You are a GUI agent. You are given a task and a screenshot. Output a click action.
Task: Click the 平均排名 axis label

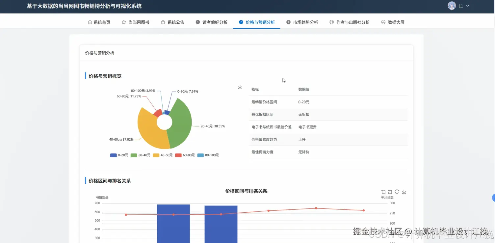point(387,198)
